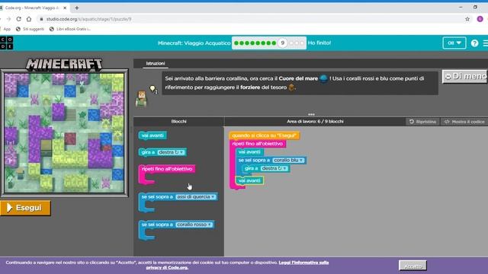Jump to the first completed puzzle dot
Screen dimensions: 488x274
coord(236,43)
